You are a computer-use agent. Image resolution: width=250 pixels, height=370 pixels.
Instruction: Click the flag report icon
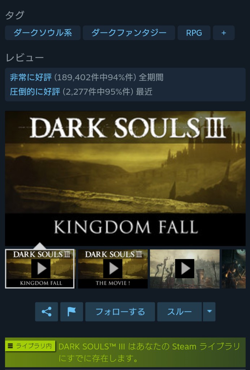pos(72,312)
